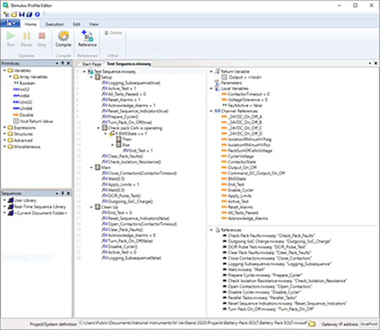
Task: Select the Main block icon
Action: point(98,167)
